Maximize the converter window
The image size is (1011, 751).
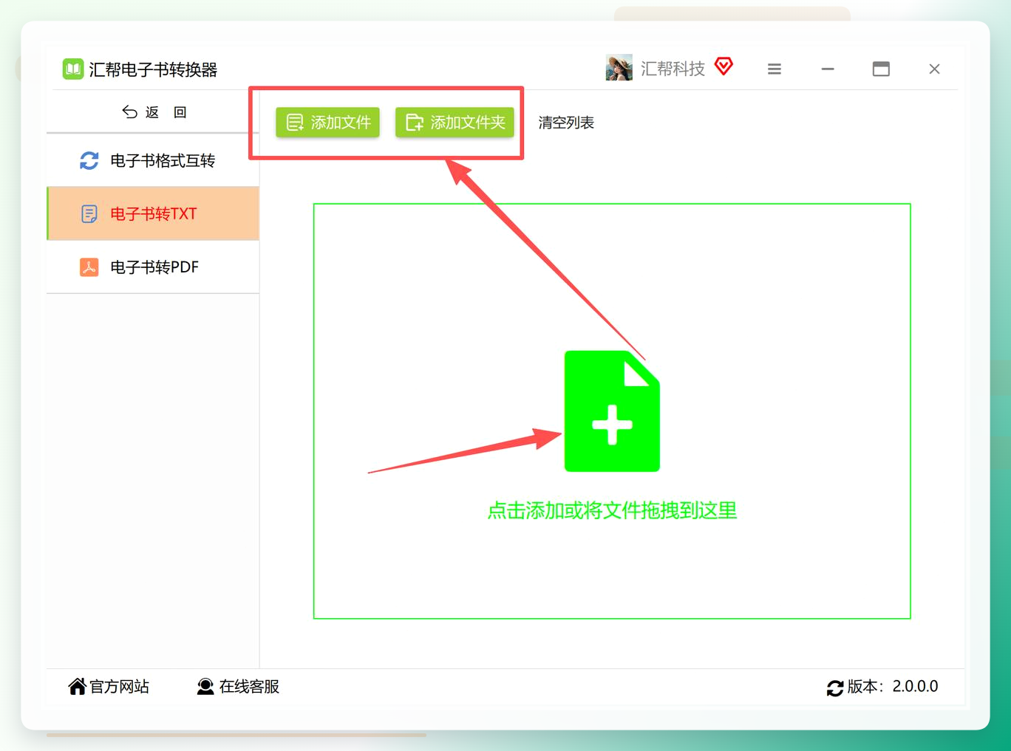[881, 69]
